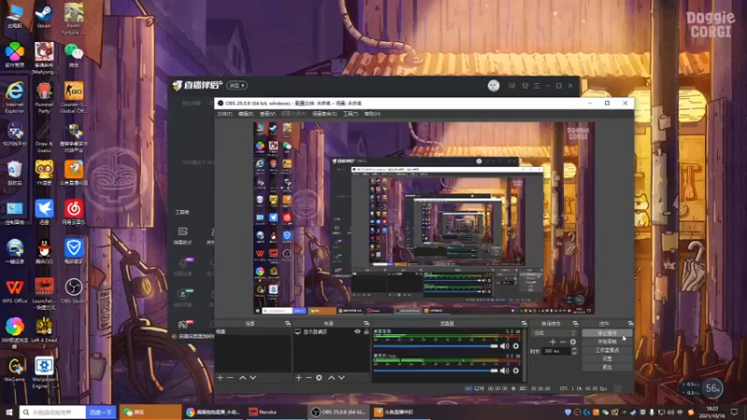Enable studio mode from the controls panel
Image resolution: width=747 pixels, height=420 pixels.
[607, 350]
